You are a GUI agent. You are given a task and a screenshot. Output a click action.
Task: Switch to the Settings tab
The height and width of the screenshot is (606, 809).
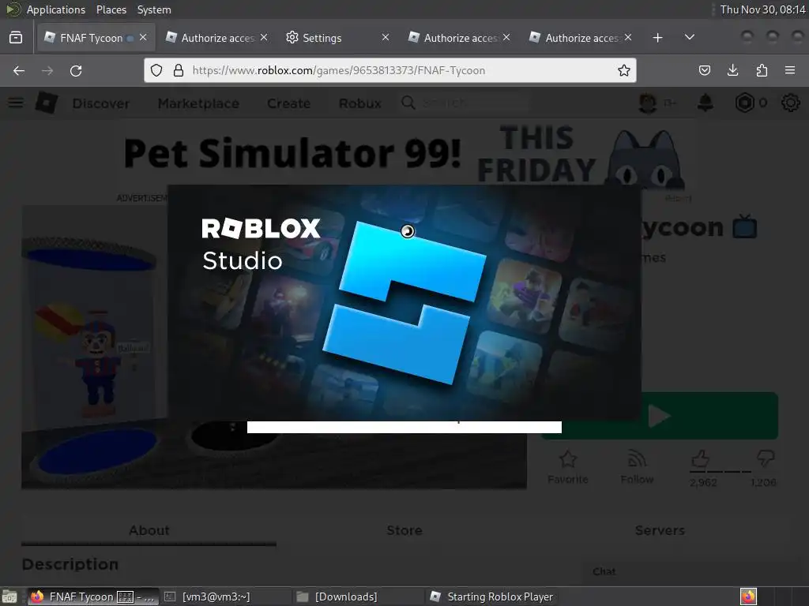(338, 38)
